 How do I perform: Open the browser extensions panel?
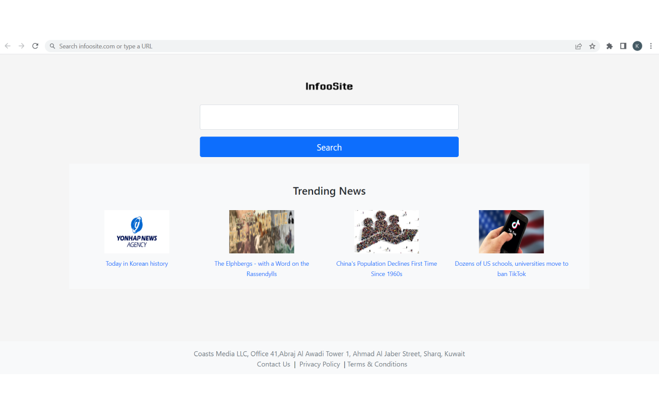610,46
